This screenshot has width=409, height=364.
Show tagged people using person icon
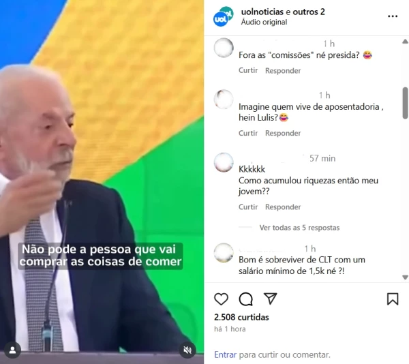pos(12,350)
